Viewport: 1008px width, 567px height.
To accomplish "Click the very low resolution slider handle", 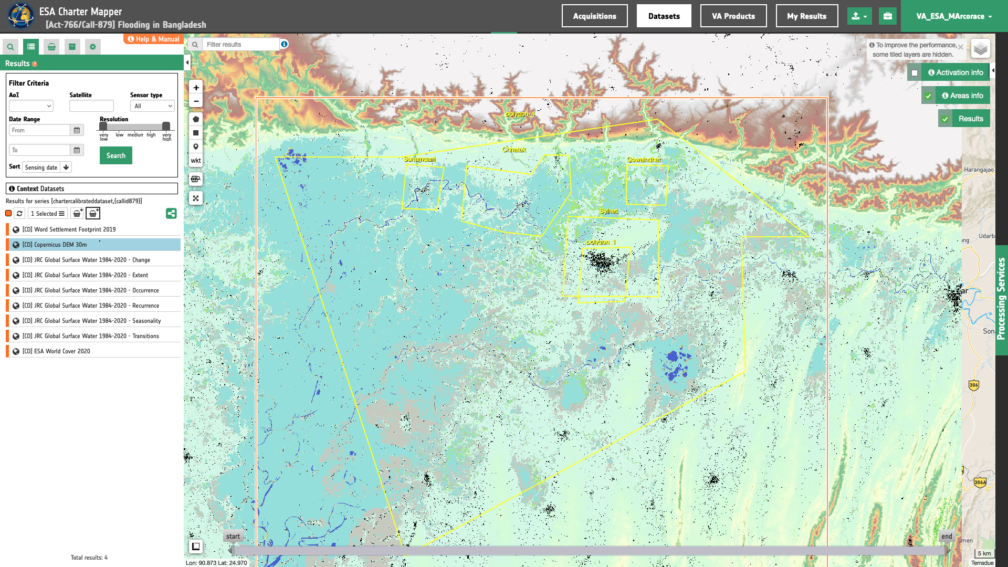I will point(103,126).
